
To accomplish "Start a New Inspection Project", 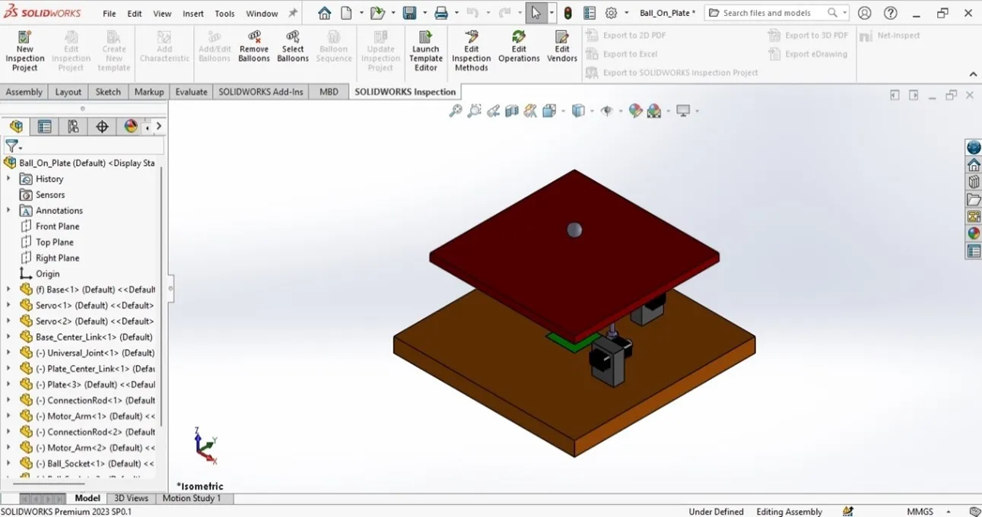I will (25, 51).
